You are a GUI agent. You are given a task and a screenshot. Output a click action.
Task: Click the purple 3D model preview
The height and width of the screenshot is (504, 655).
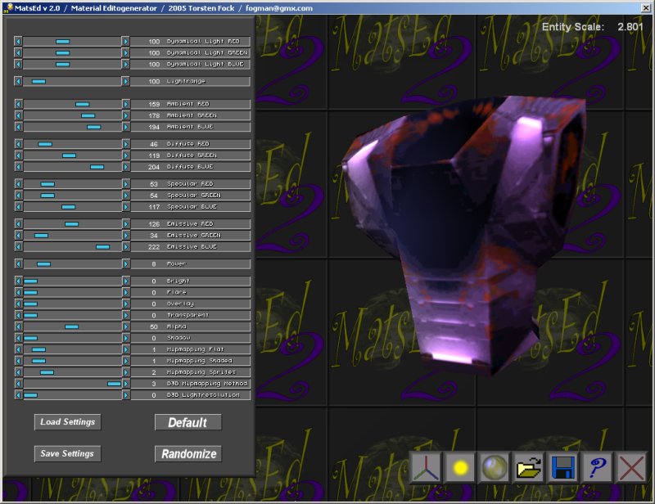(463, 229)
